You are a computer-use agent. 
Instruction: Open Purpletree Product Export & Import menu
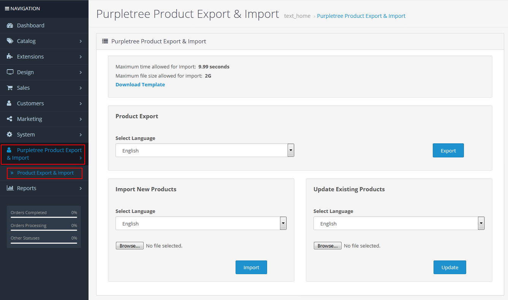pyautogui.click(x=44, y=154)
